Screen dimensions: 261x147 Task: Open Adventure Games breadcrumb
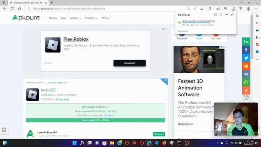(35, 82)
